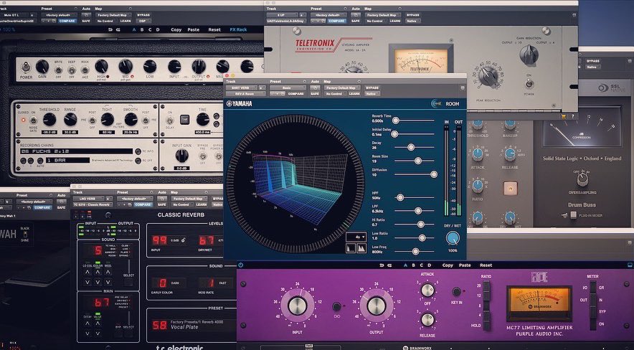
Task: Click the VALUE up arrow in Classic Reverb
Action: click(98, 323)
